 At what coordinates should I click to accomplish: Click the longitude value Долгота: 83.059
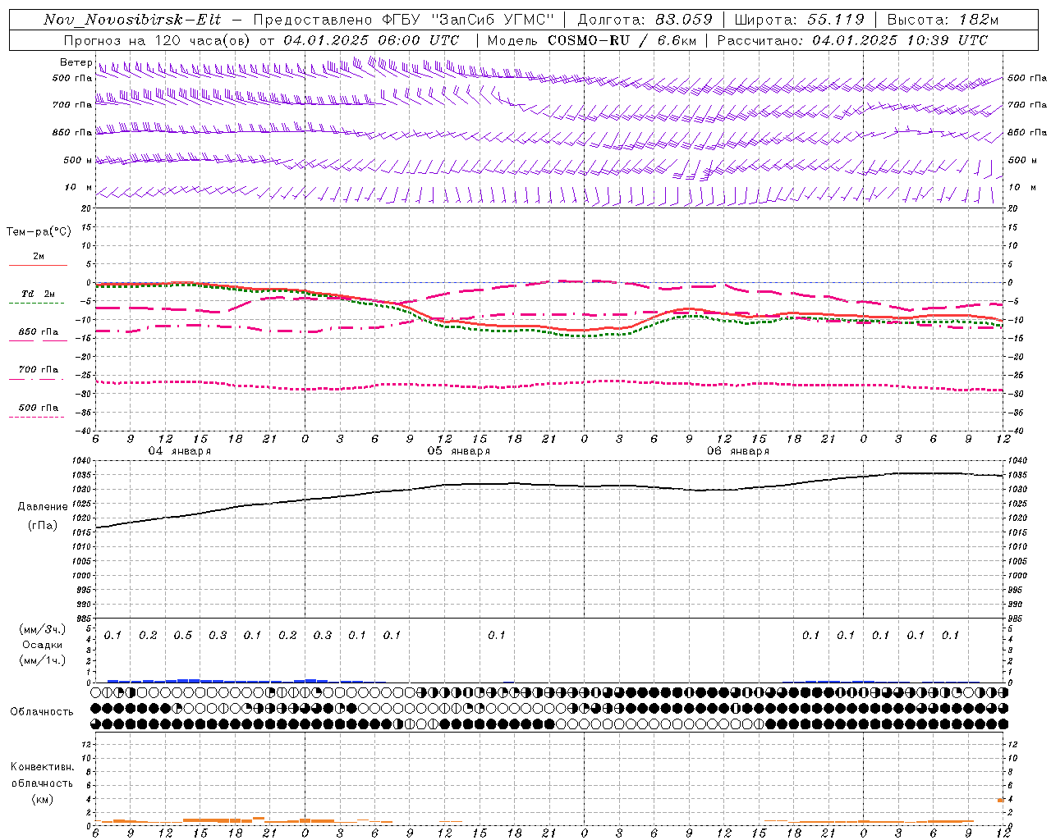click(x=645, y=20)
